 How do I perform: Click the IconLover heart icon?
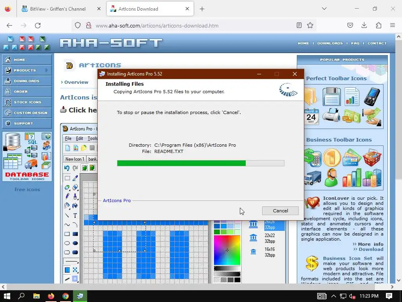[312, 203]
